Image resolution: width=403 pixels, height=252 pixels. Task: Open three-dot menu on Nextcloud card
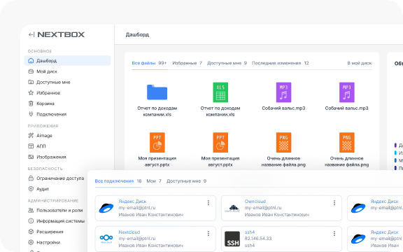point(208,234)
